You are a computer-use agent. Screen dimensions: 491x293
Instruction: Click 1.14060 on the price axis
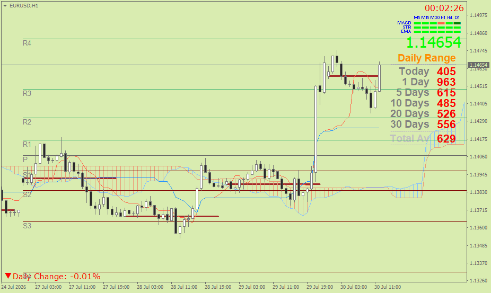[478, 156]
